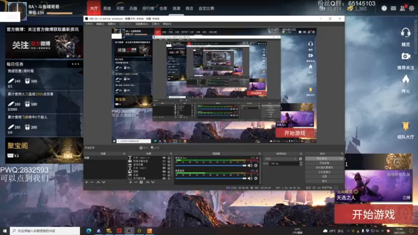This screenshot has height=235, width=418.
Task: Open the 推荐关注 camera icon in the game
Action: 405,56
